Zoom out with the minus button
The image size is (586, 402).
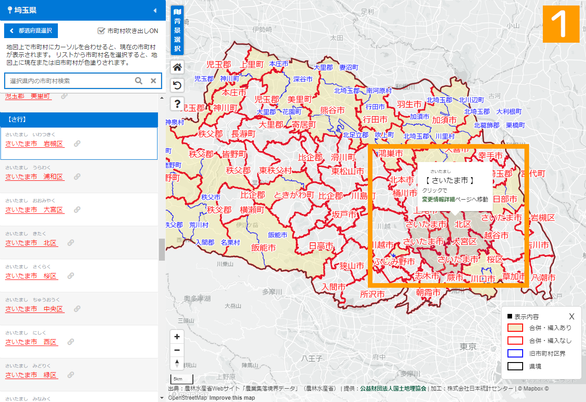[177, 350]
